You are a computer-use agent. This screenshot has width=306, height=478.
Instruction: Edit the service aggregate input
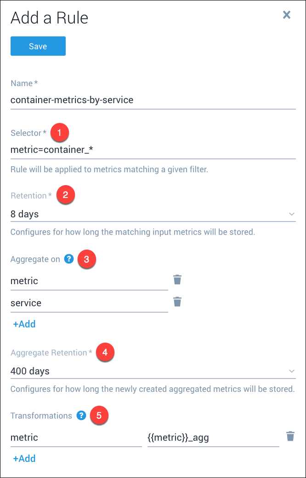89,303
